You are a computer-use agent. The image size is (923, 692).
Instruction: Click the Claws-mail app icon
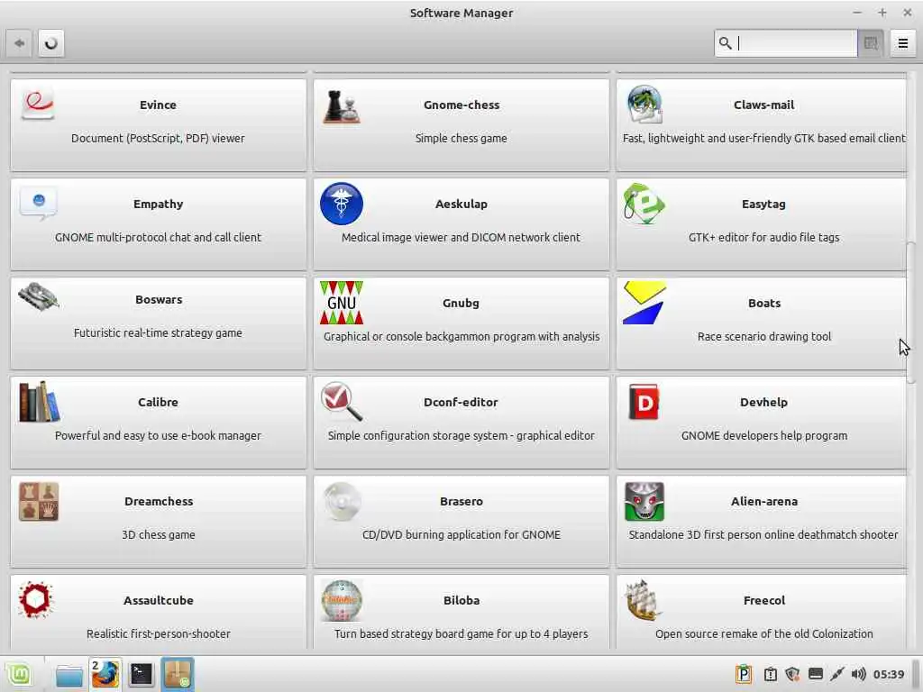click(644, 105)
